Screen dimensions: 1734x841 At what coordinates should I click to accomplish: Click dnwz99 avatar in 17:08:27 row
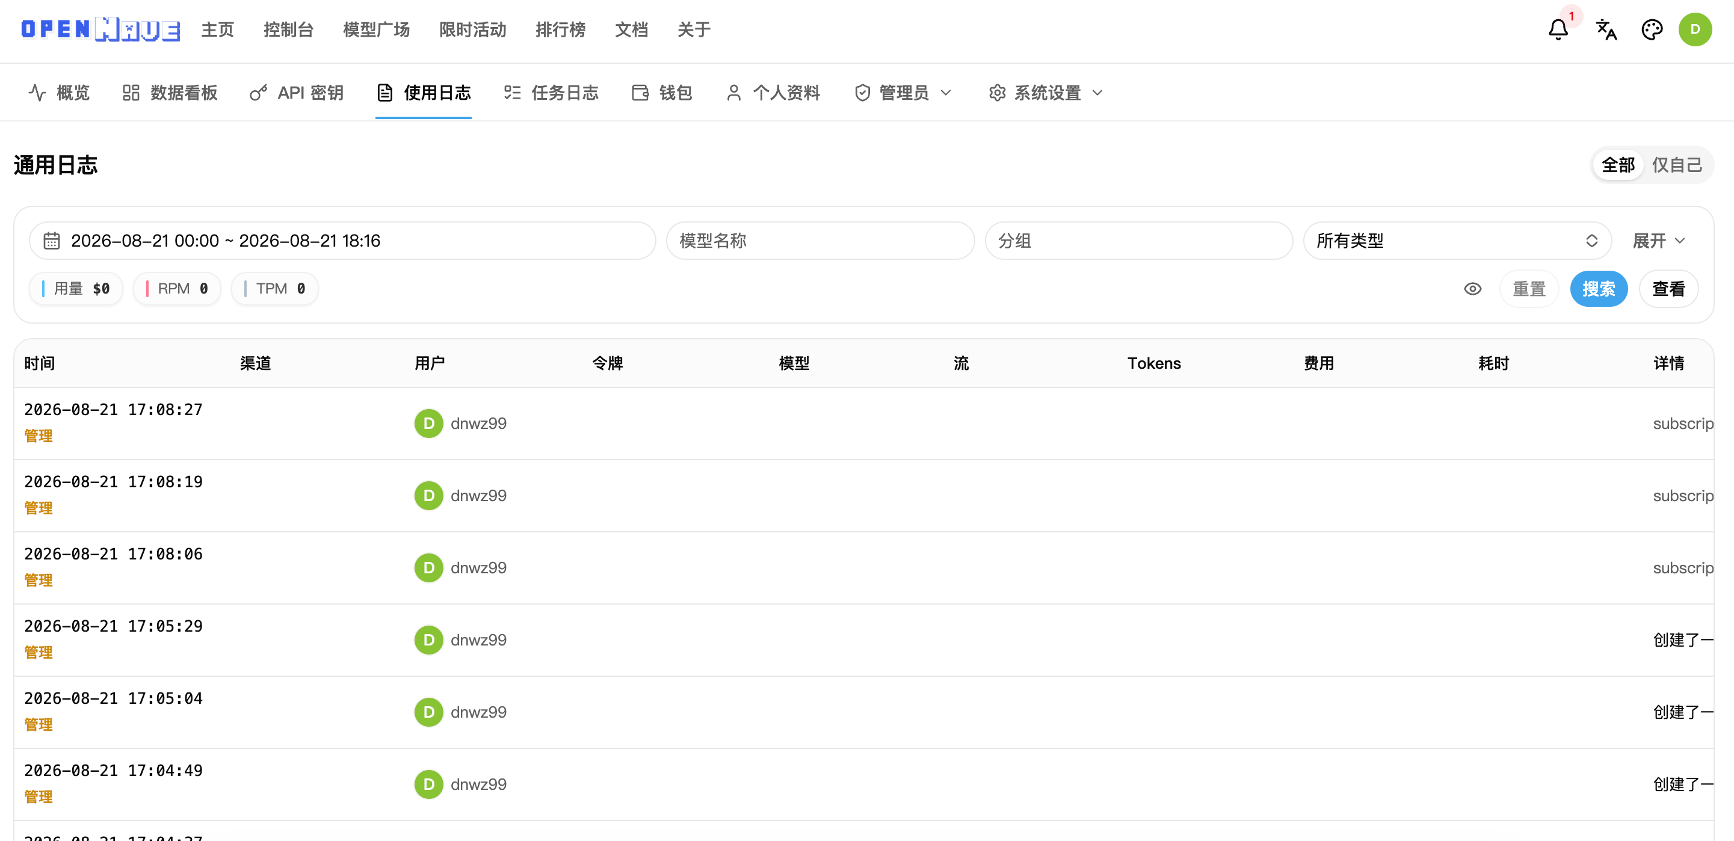point(429,423)
